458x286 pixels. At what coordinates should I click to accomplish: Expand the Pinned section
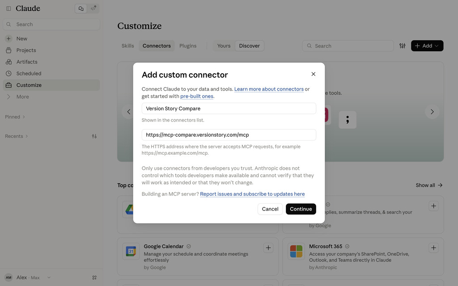coord(15,117)
